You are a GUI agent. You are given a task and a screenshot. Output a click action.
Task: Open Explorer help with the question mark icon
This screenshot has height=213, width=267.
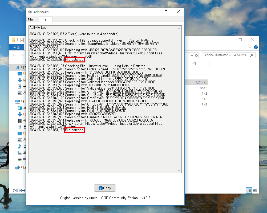[x=256, y=47]
